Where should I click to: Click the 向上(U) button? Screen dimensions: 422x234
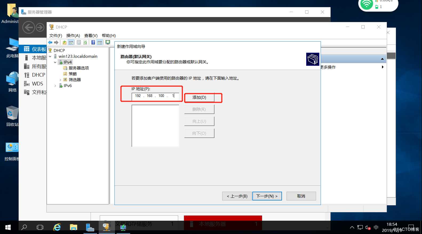pyautogui.click(x=199, y=121)
